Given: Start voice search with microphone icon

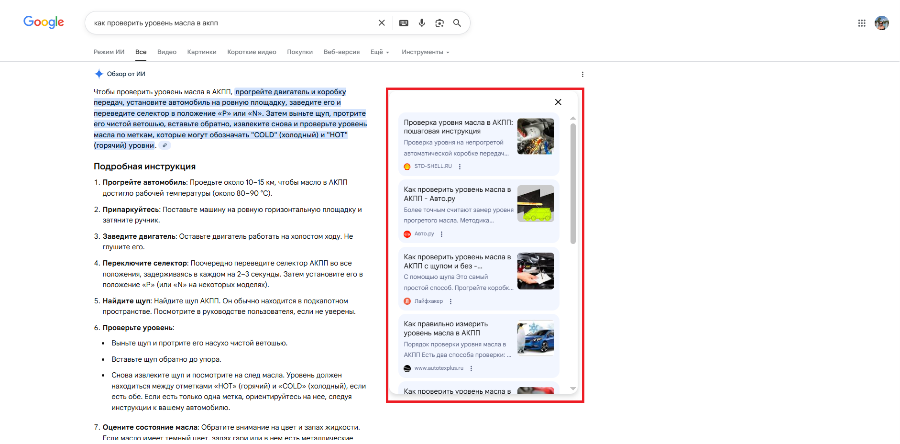Looking at the screenshot, I should [422, 23].
